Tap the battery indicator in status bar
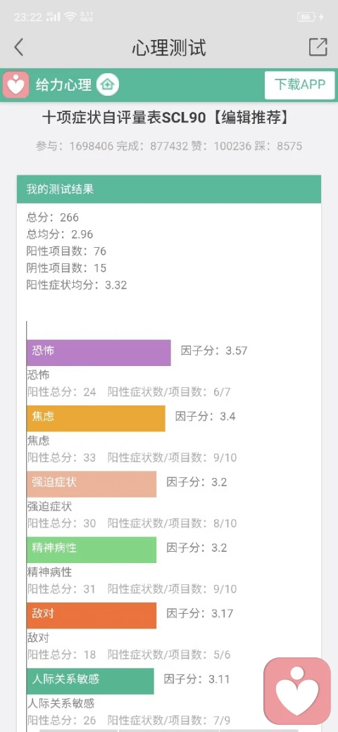This screenshot has width=338, height=732. point(307,17)
